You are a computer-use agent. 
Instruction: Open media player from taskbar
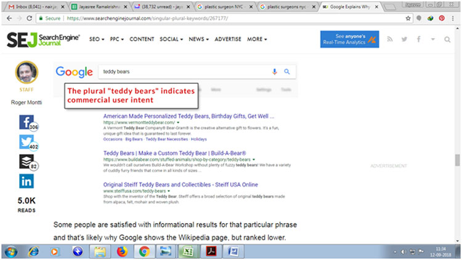click(55, 252)
